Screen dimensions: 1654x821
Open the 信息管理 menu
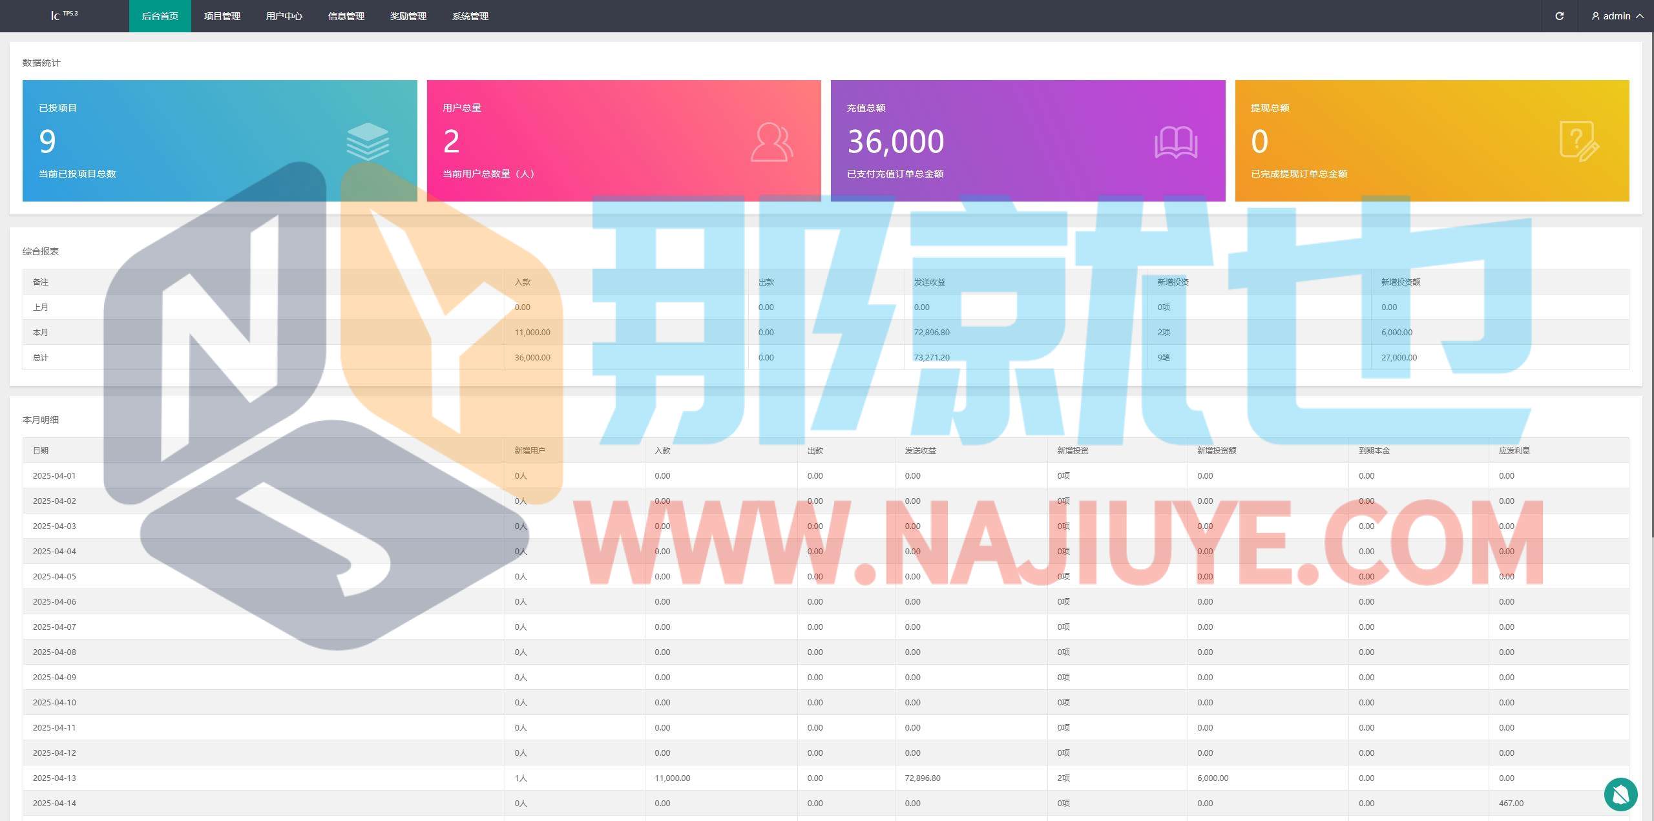[x=346, y=16]
